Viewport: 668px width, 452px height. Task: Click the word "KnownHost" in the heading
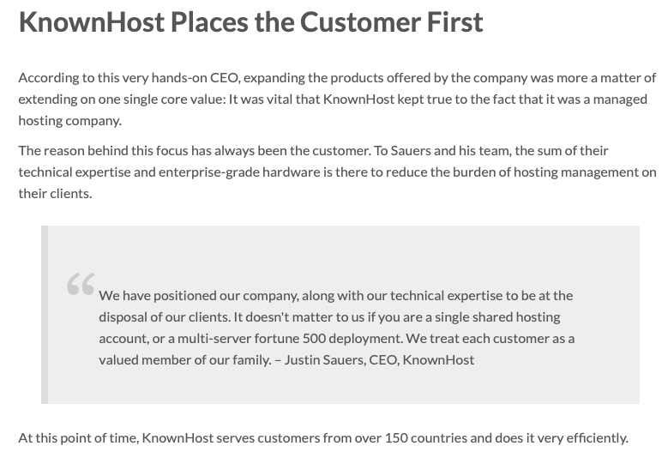point(91,21)
